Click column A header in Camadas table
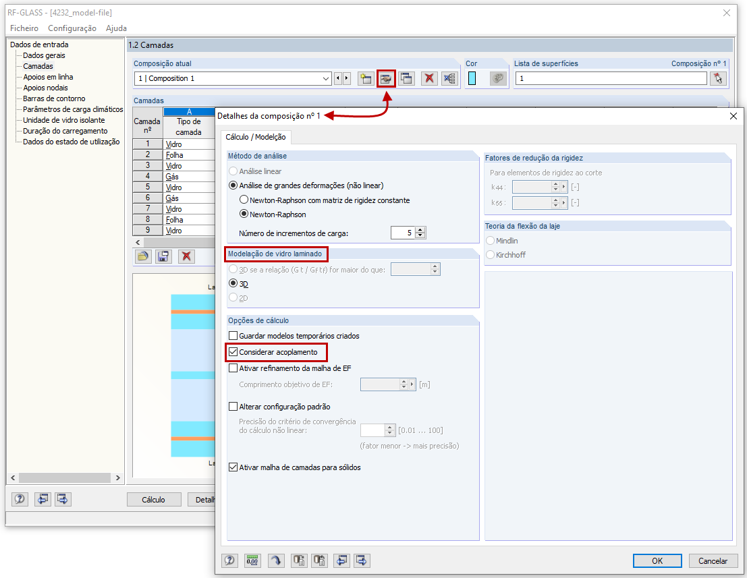The width and height of the screenshot is (747, 578). pyautogui.click(x=189, y=112)
